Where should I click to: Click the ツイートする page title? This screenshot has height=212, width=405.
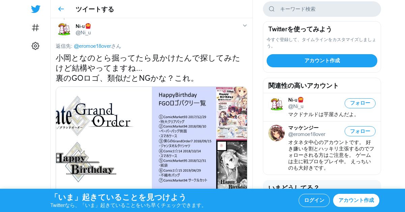point(95,9)
